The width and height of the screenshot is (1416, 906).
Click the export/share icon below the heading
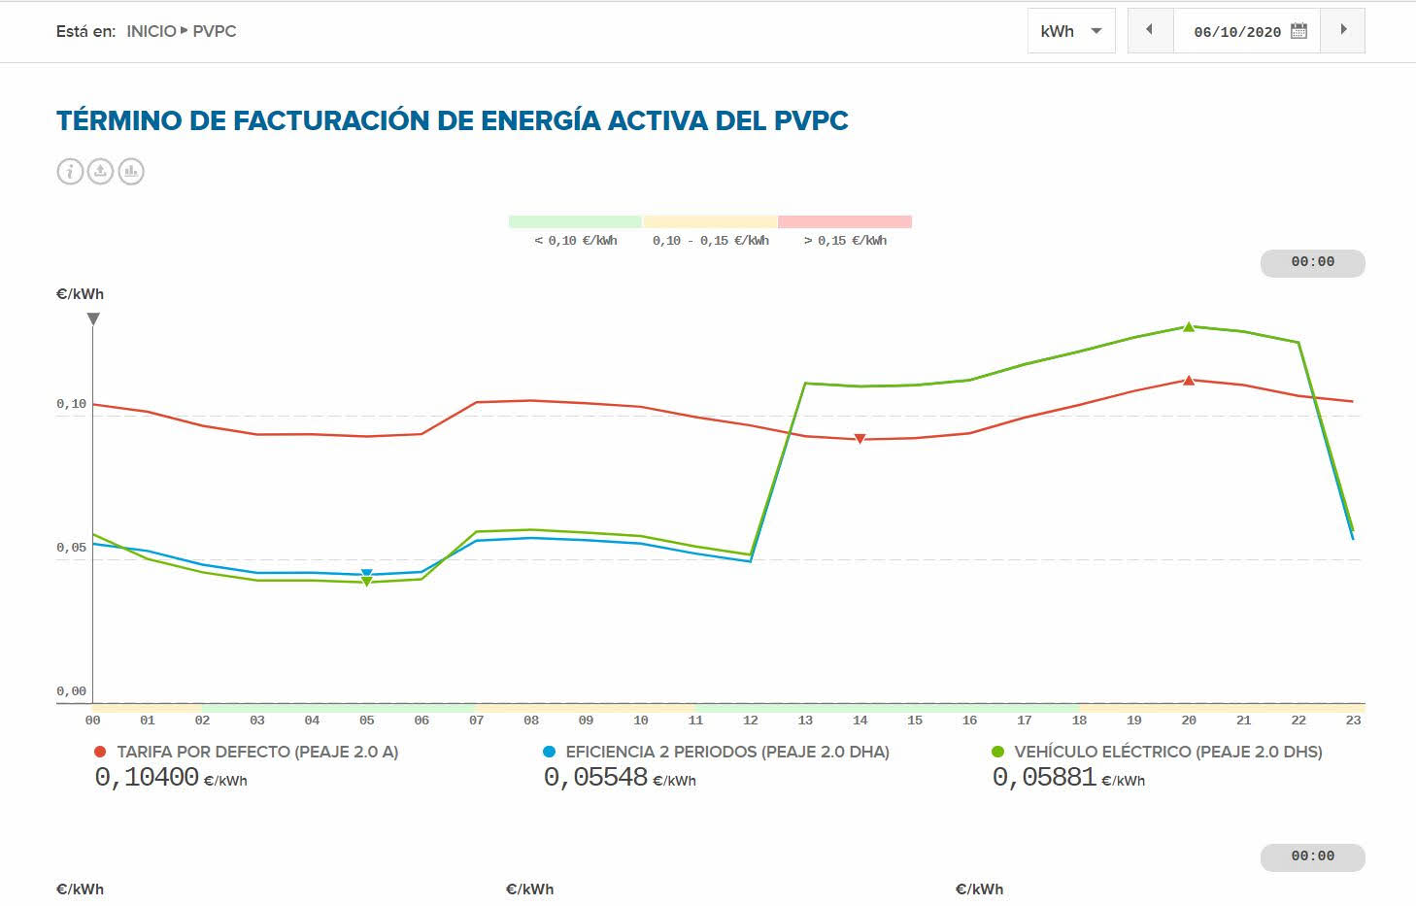pos(100,172)
